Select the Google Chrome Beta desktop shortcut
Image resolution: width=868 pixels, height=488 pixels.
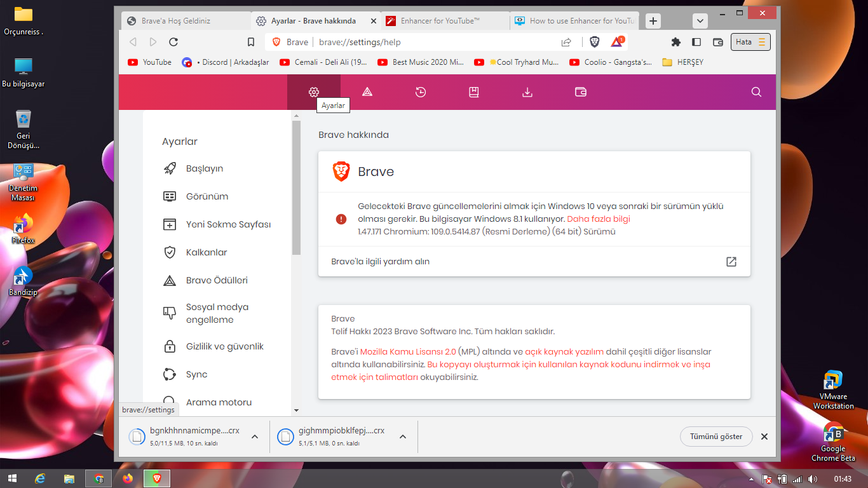(833, 442)
